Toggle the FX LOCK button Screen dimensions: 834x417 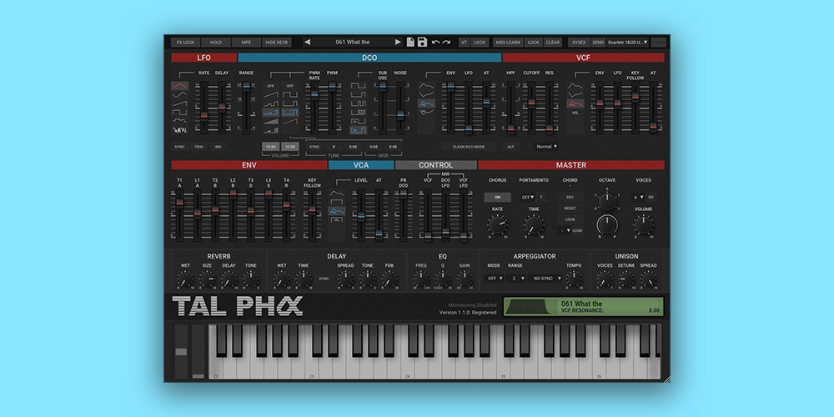(186, 42)
